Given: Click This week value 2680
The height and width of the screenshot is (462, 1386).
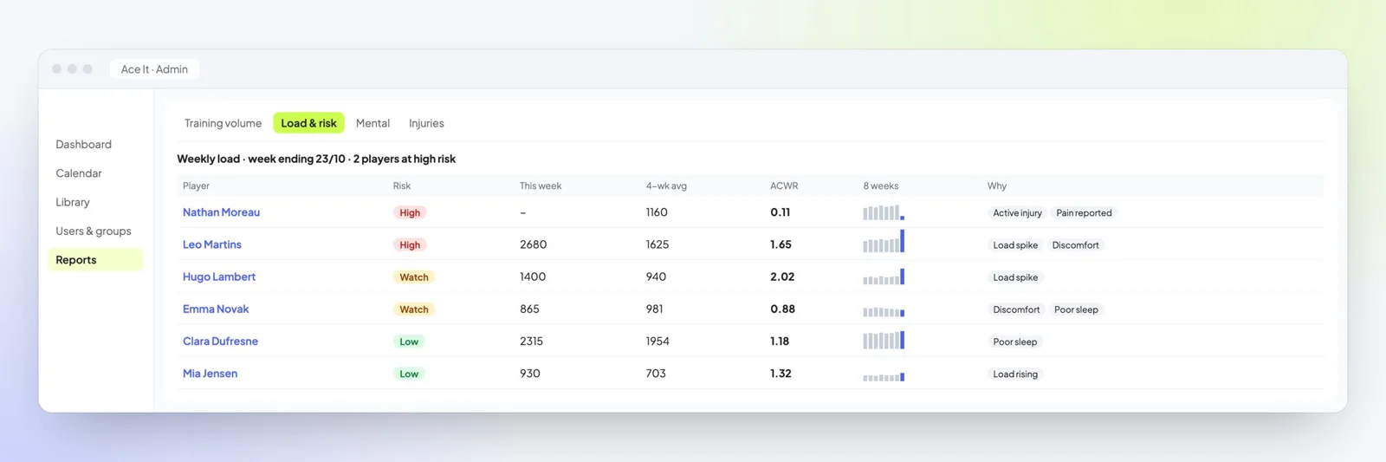Looking at the screenshot, I should [533, 244].
